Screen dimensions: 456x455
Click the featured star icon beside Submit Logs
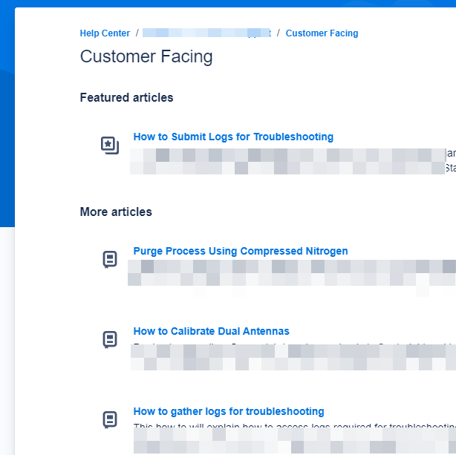pos(110,145)
